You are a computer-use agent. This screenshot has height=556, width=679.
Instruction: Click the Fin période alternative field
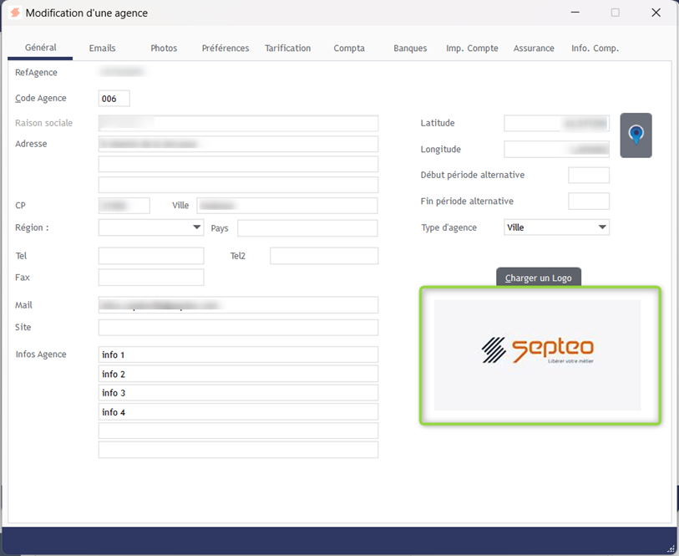click(x=589, y=201)
